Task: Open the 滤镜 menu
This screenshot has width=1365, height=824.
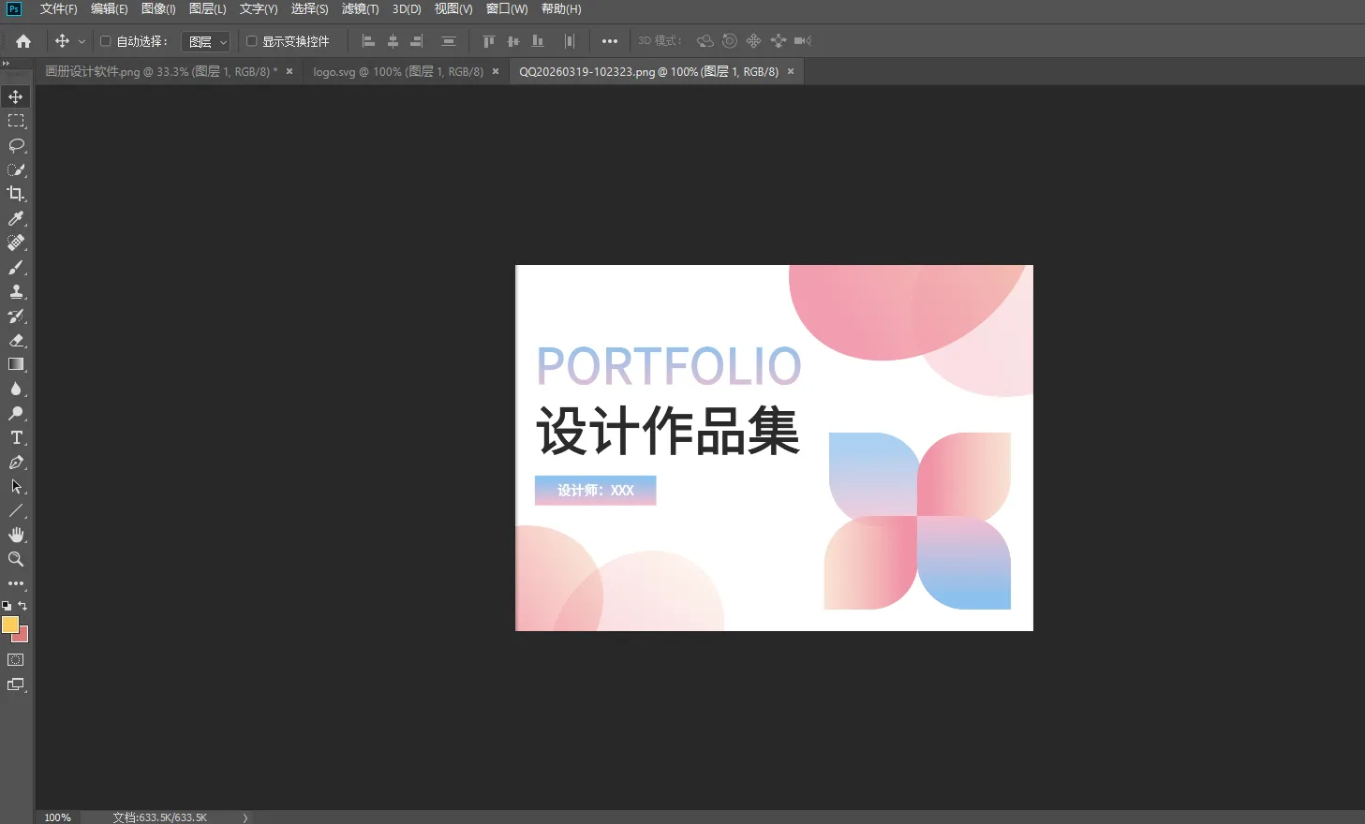Action: (x=359, y=9)
